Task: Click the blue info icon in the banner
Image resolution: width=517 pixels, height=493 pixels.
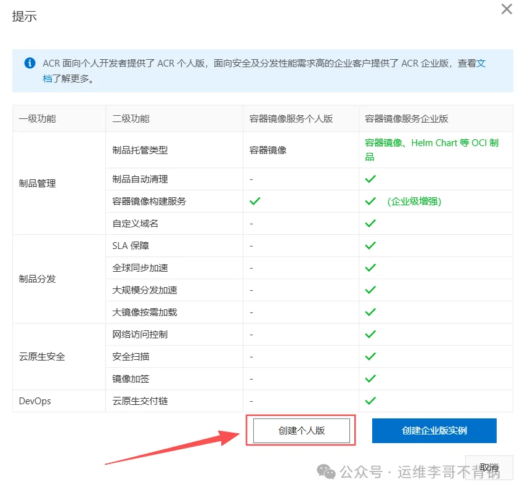Action: click(29, 63)
